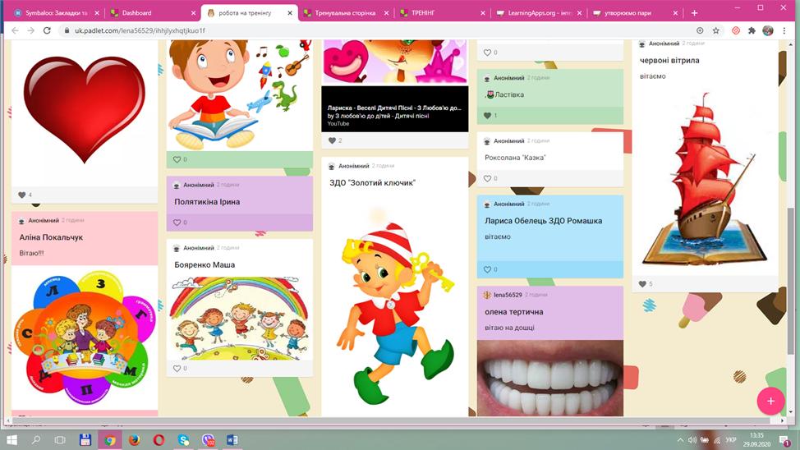The width and height of the screenshot is (800, 450).
Task: Like the red heart image post
Action: click(22, 195)
